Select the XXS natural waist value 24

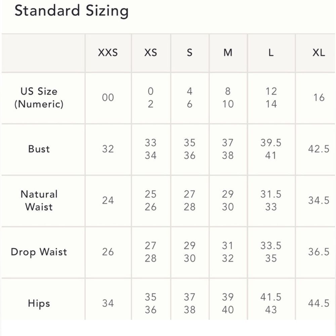click(108, 200)
